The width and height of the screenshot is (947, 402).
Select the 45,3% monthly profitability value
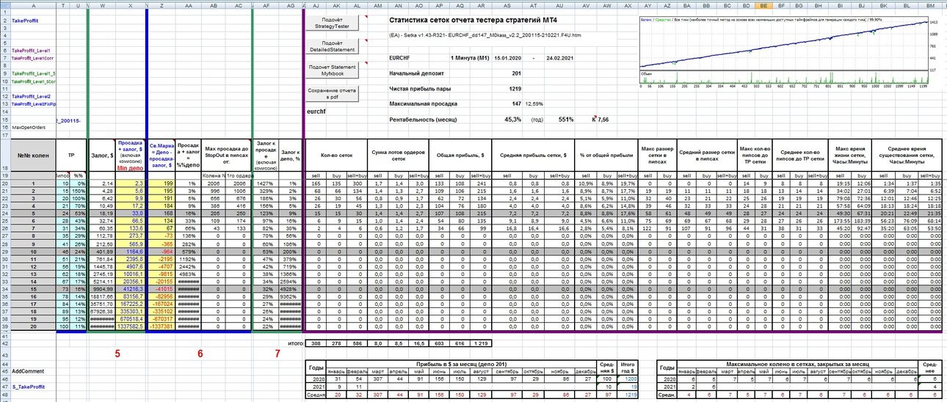pos(512,119)
